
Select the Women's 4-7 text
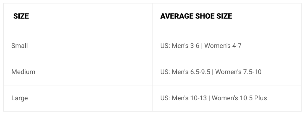[x=223, y=46]
